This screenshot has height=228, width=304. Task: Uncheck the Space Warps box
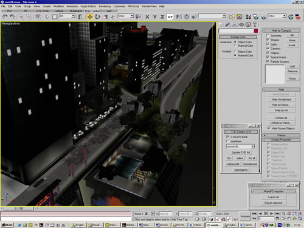coord(268,57)
